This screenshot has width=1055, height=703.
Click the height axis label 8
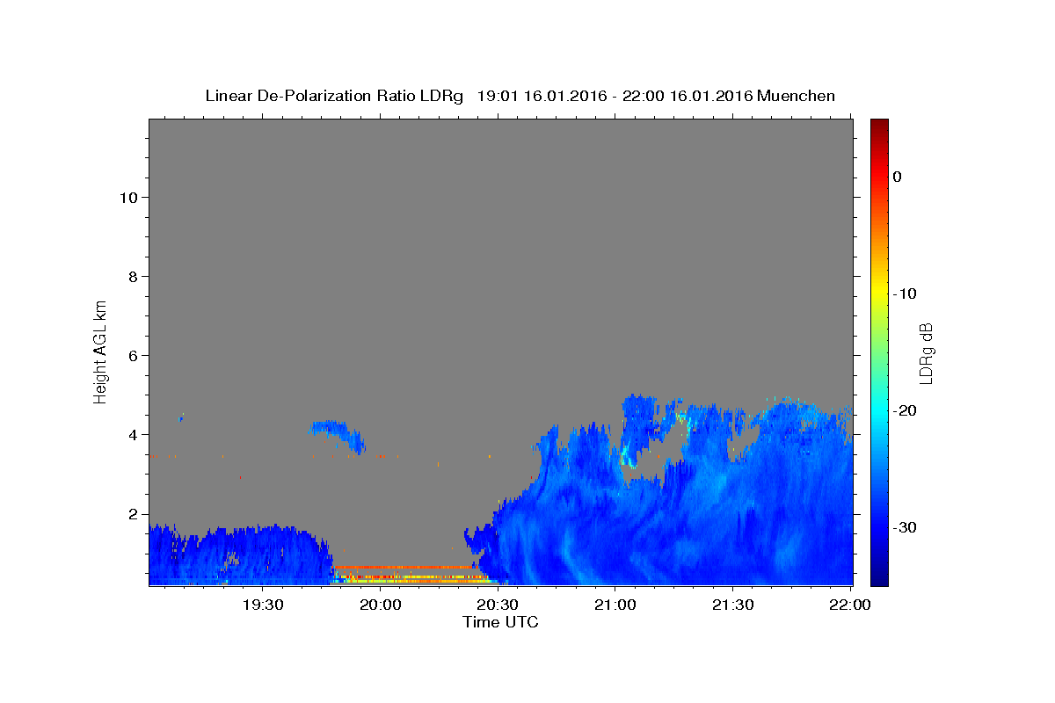(x=134, y=276)
